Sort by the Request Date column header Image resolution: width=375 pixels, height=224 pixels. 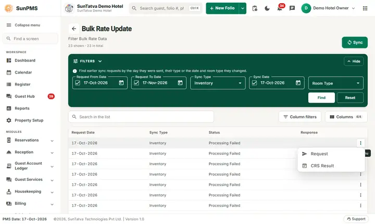tap(83, 132)
